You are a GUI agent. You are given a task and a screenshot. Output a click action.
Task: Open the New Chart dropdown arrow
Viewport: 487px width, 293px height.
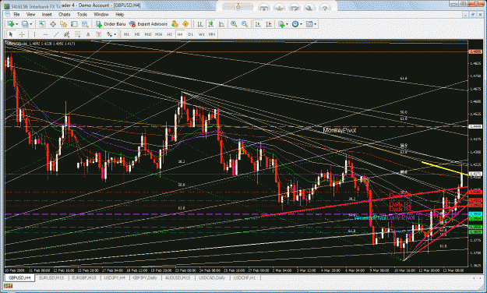[16, 24]
